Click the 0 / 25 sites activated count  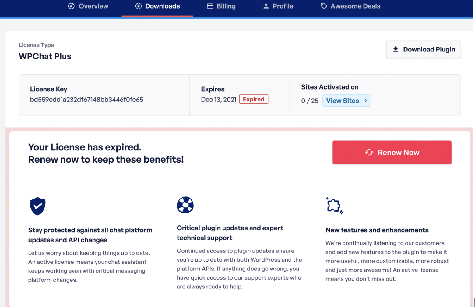point(310,101)
